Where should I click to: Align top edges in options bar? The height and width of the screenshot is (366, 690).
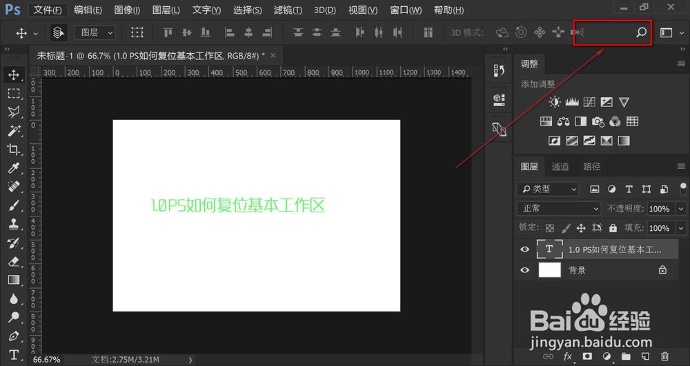[168, 32]
